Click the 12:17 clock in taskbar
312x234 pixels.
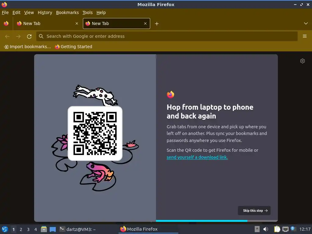[x=305, y=229]
